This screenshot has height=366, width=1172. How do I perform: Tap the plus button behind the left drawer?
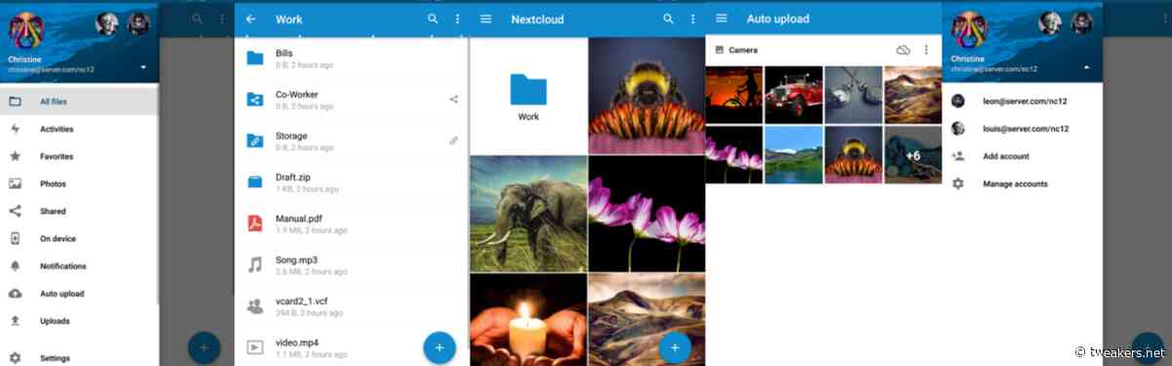pyautogui.click(x=203, y=346)
